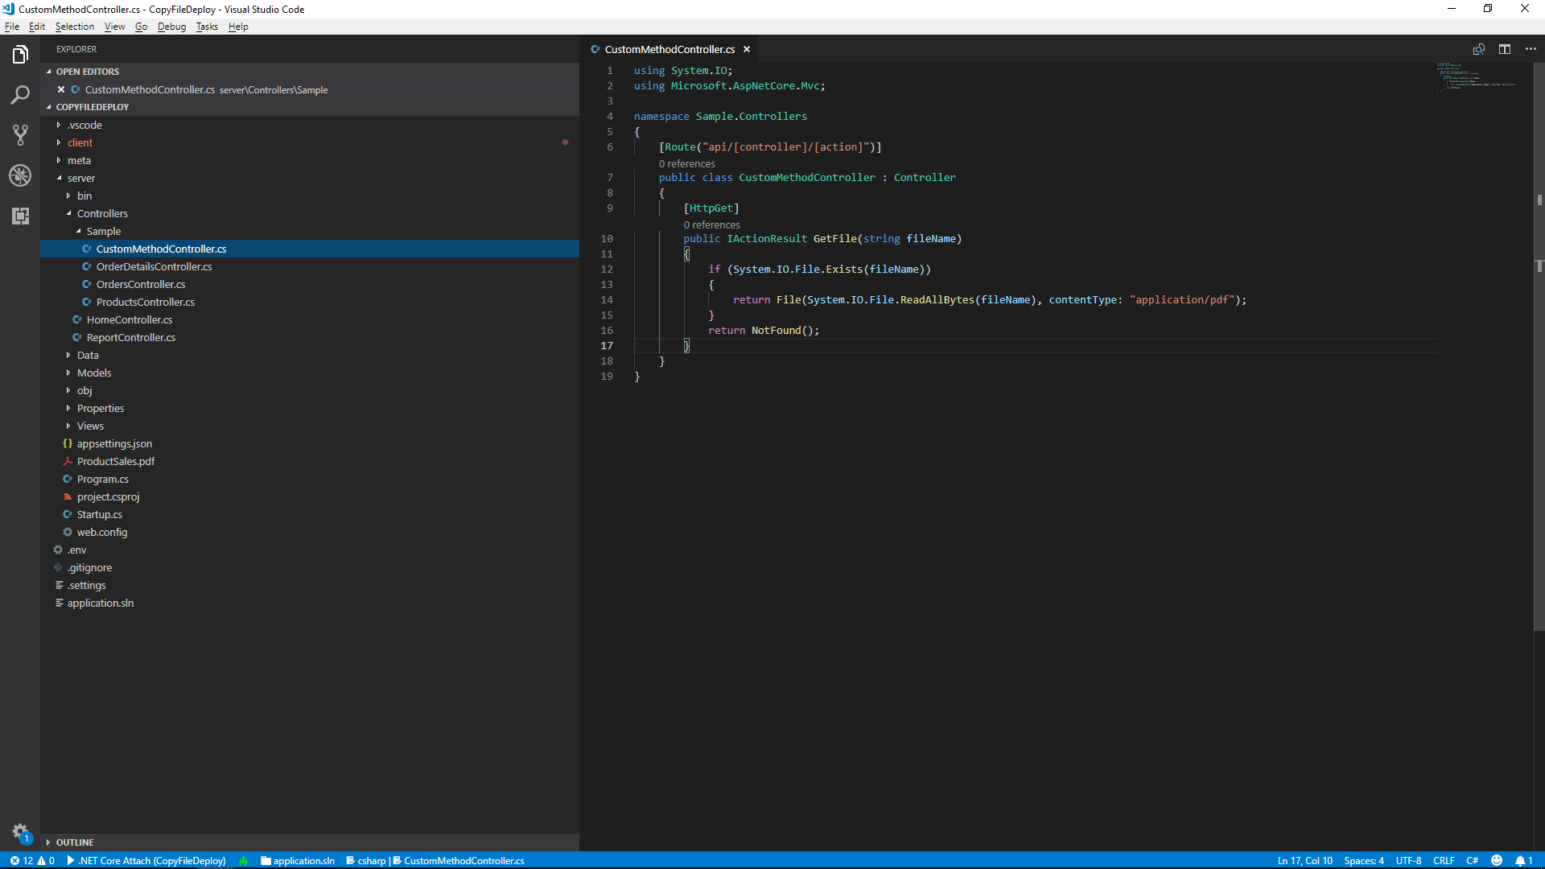Open the Debug menu
The height and width of the screenshot is (869, 1545).
(171, 27)
